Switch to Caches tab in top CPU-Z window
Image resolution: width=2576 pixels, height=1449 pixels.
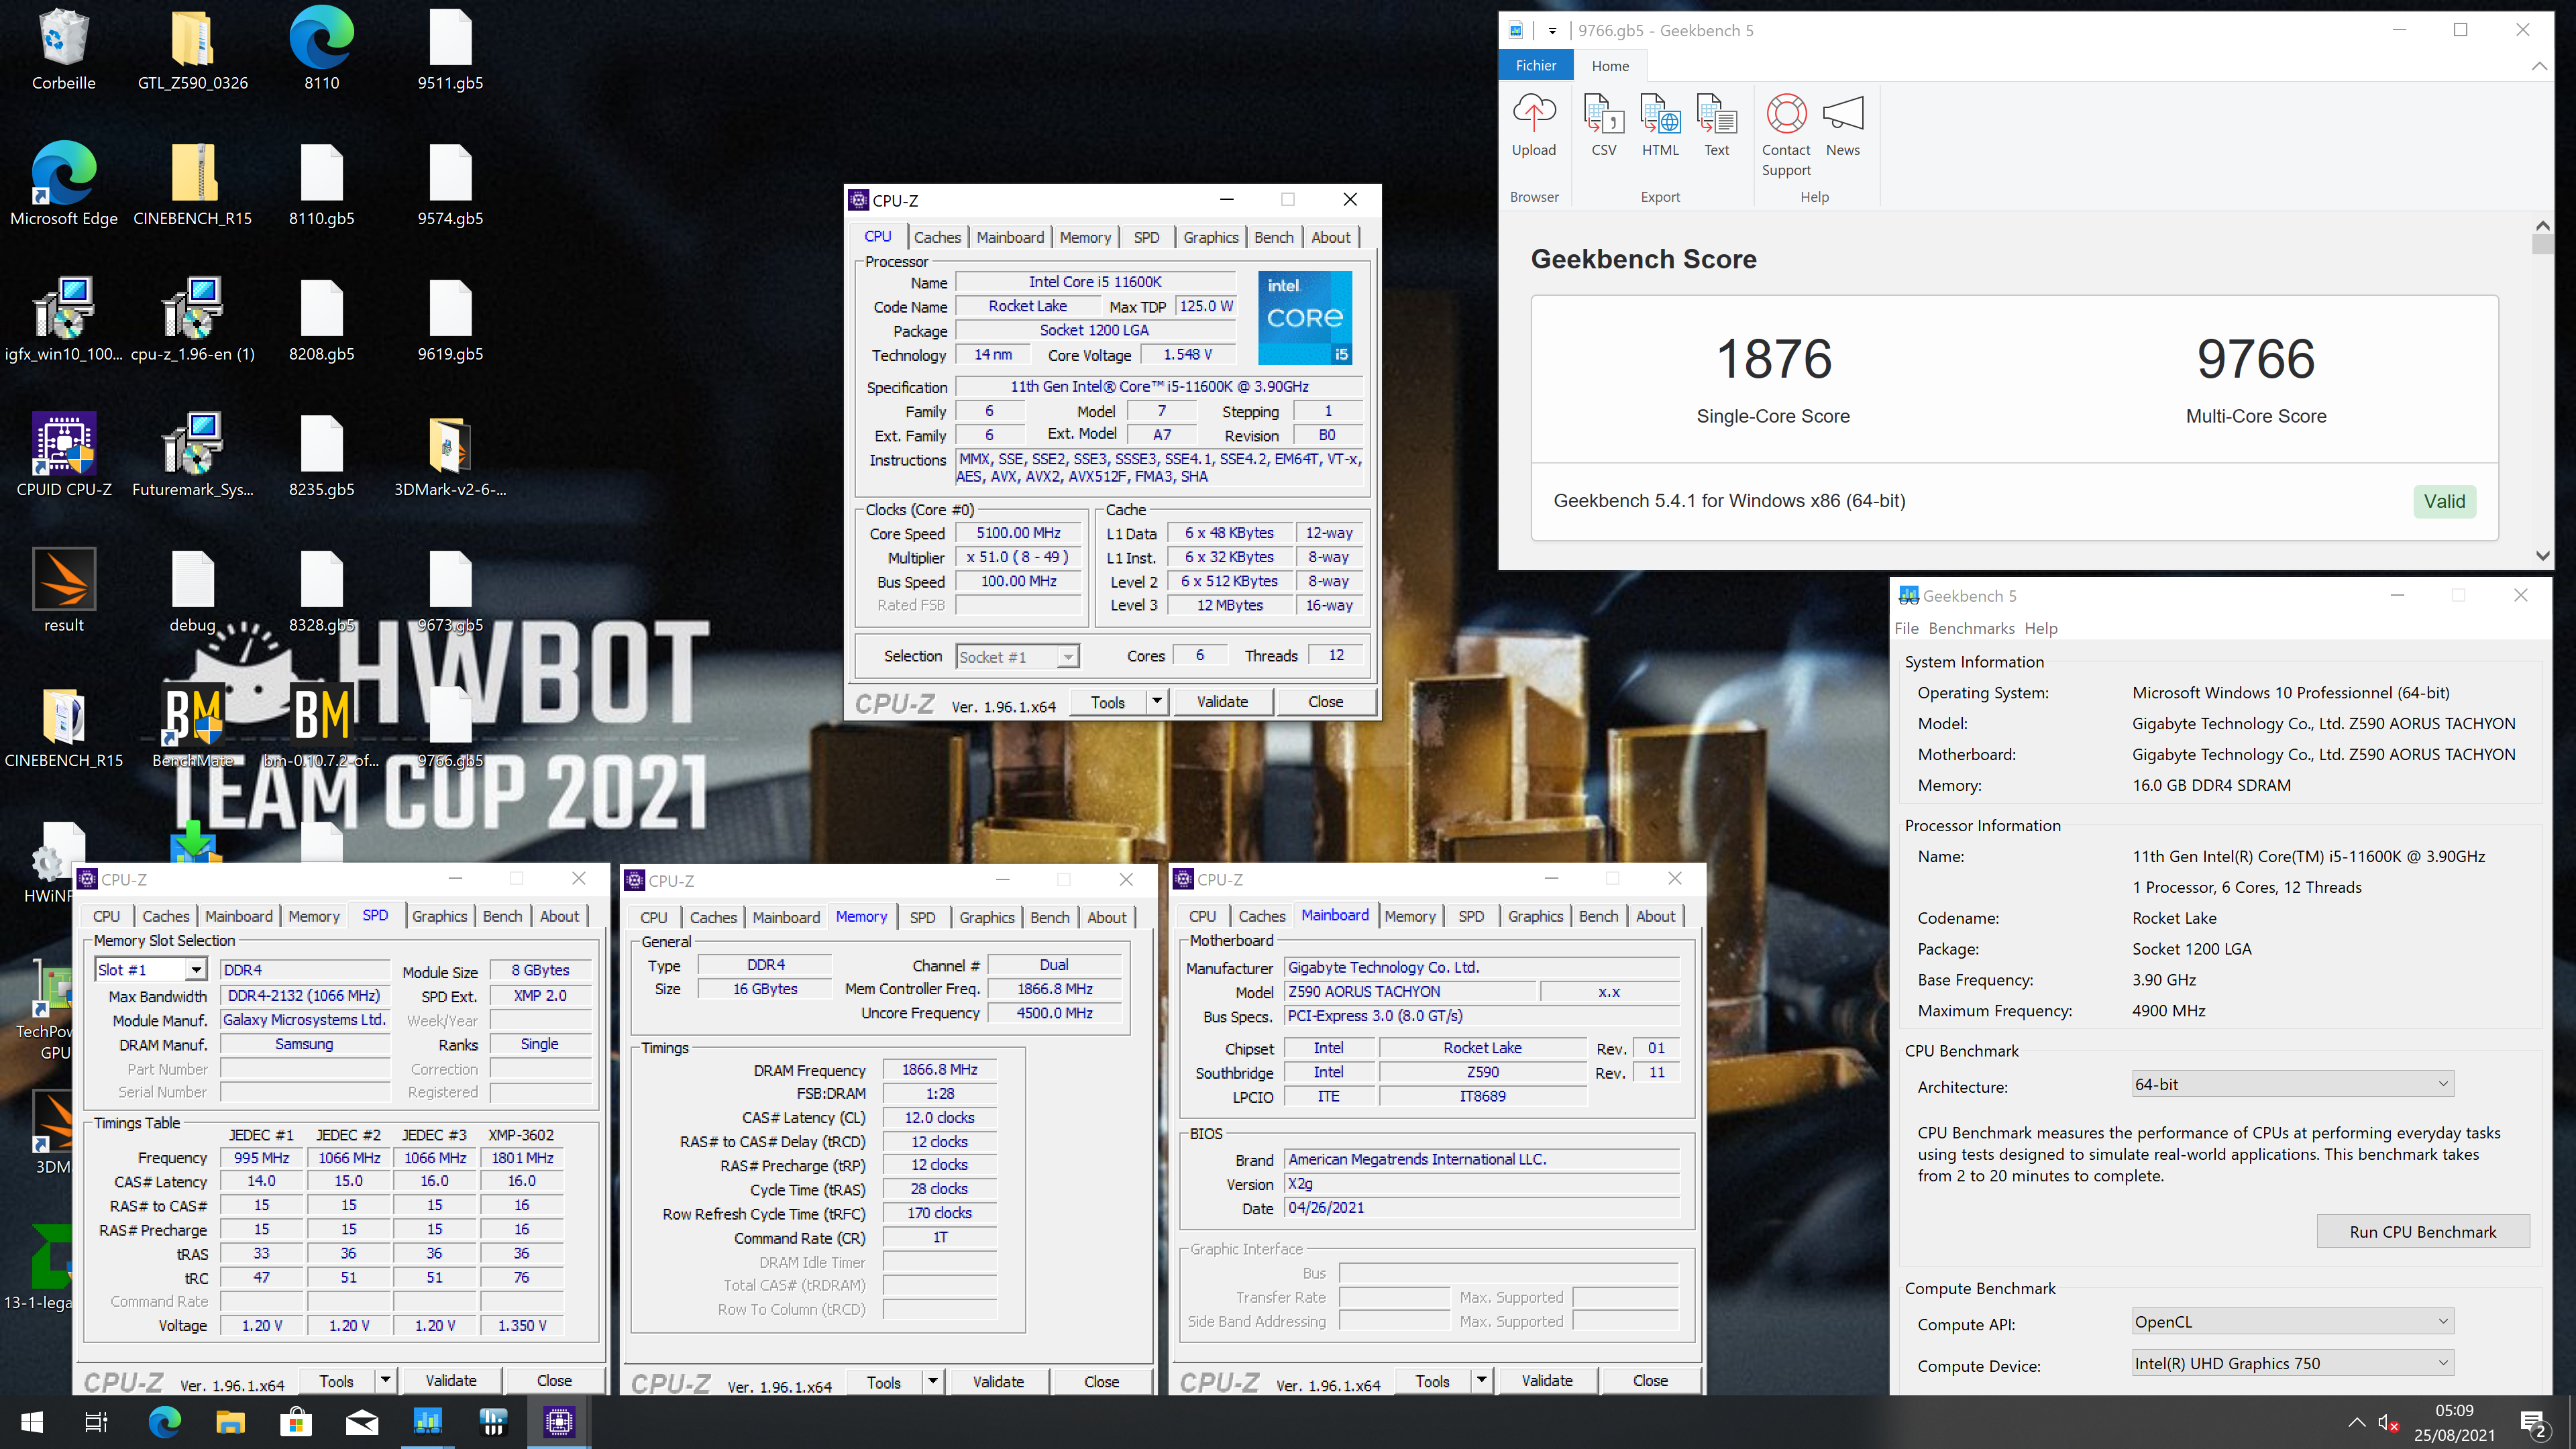tap(937, 237)
